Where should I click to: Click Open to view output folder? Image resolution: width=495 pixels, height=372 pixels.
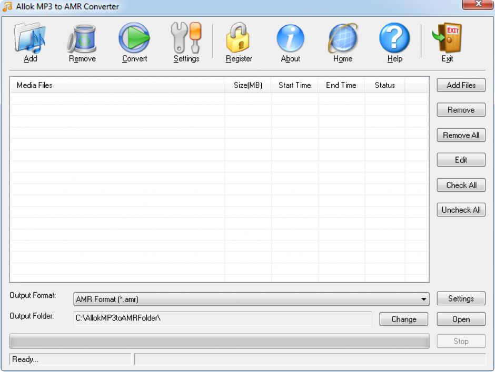coord(461,319)
